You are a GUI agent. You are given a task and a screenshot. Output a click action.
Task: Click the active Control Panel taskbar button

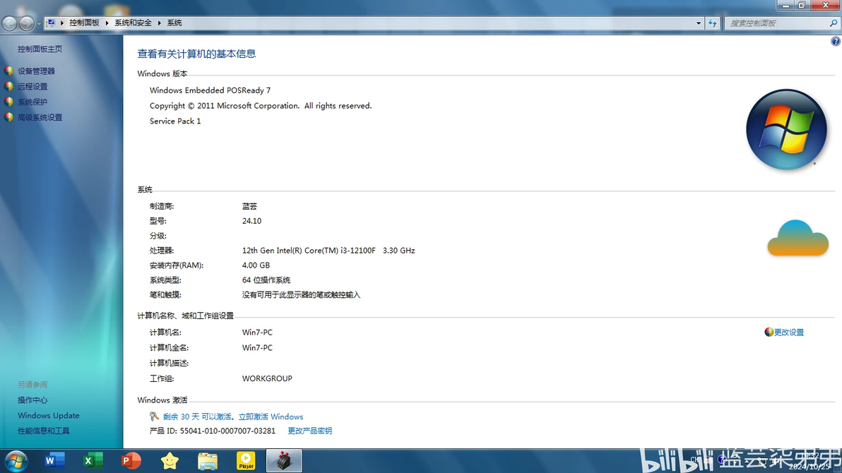[x=284, y=461]
